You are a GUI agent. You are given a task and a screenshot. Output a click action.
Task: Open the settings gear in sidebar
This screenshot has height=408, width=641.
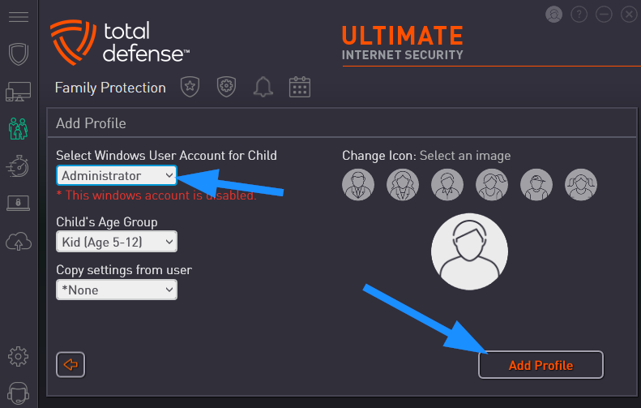(x=19, y=356)
